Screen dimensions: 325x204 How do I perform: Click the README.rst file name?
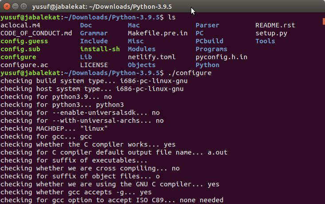click(x=275, y=25)
